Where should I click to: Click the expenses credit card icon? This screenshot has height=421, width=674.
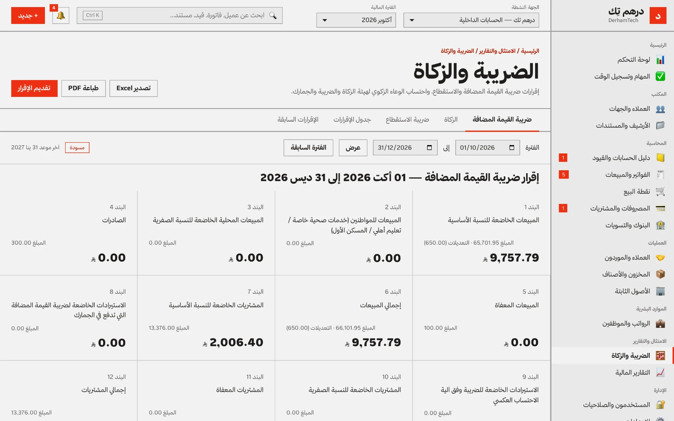click(x=660, y=208)
